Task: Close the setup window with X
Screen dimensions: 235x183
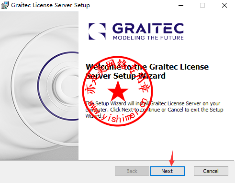Action: click(x=224, y=5)
